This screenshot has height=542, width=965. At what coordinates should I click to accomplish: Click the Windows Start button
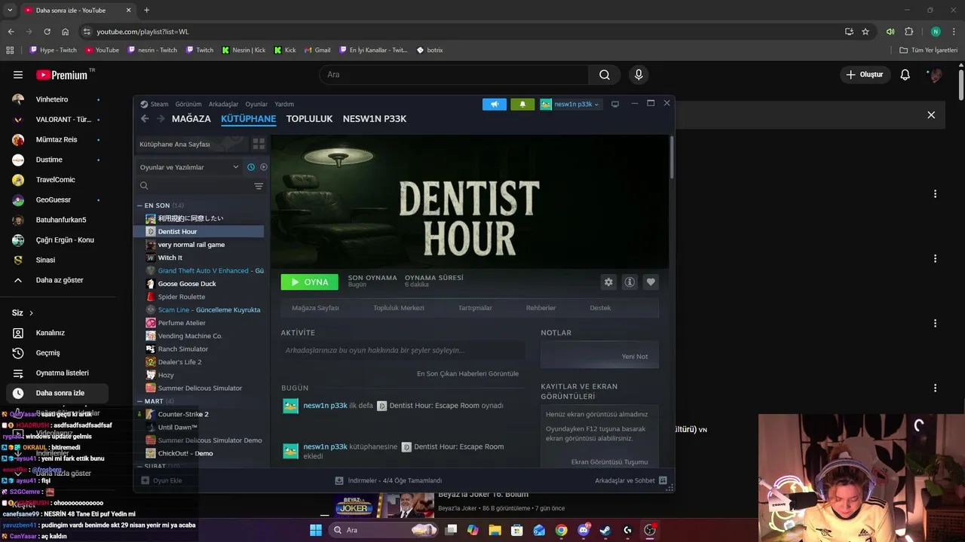pyautogui.click(x=316, y=530)
